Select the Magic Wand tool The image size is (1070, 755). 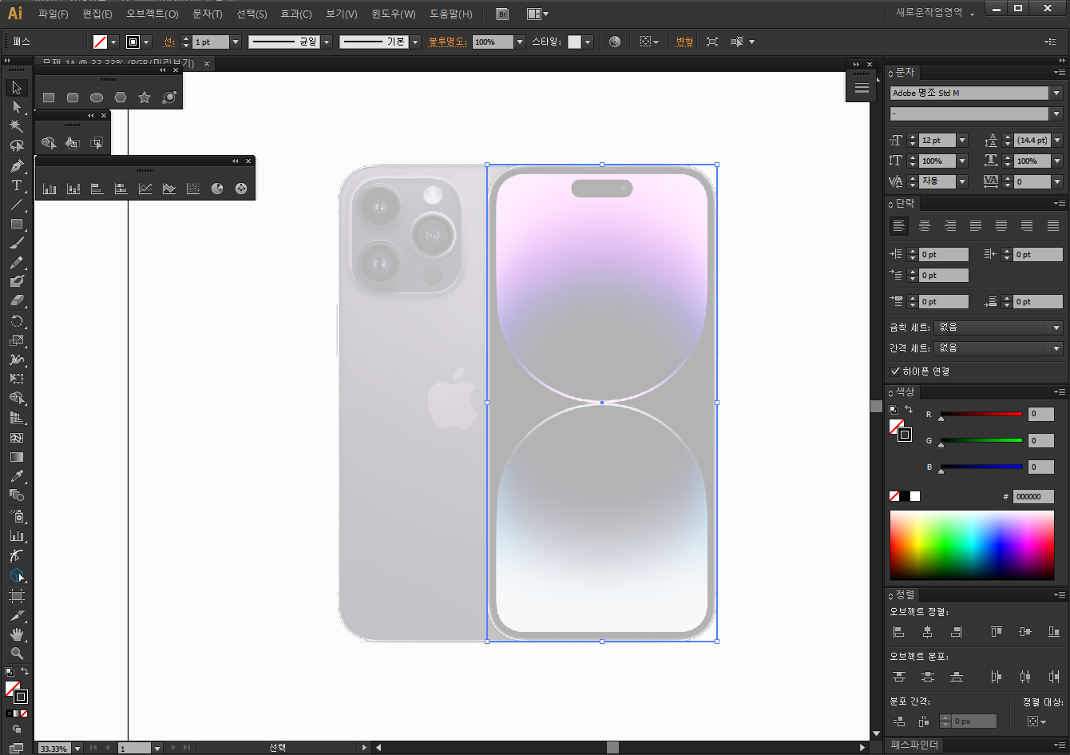click(x=17, y=126)
